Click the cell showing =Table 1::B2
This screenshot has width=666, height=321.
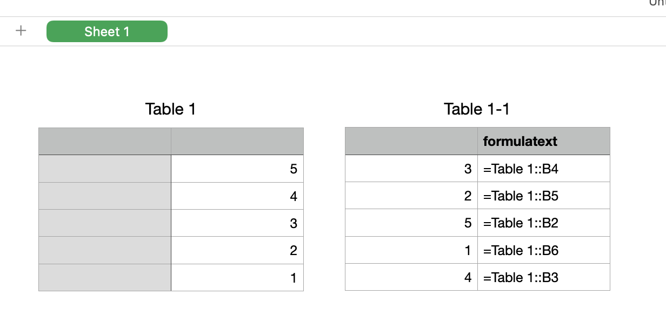tap(543, 223)
